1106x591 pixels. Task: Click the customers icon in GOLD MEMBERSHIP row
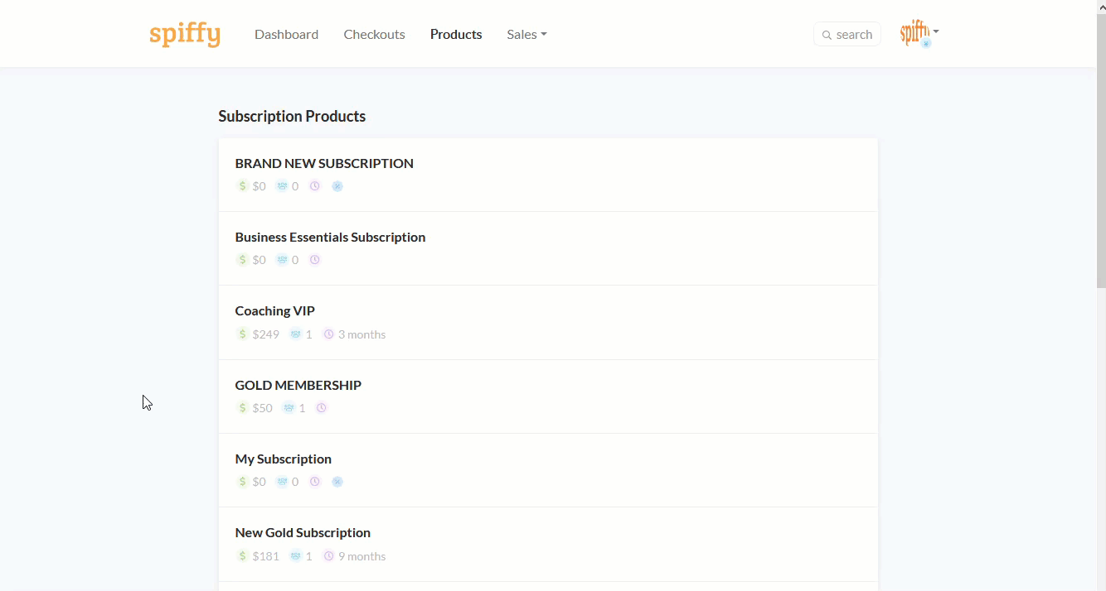[289, 408]
